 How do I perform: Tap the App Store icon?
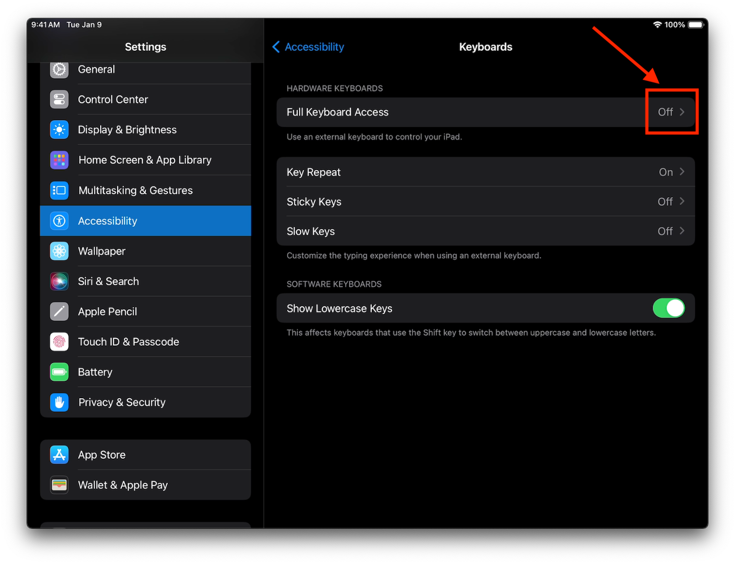[x=59, y=455]
